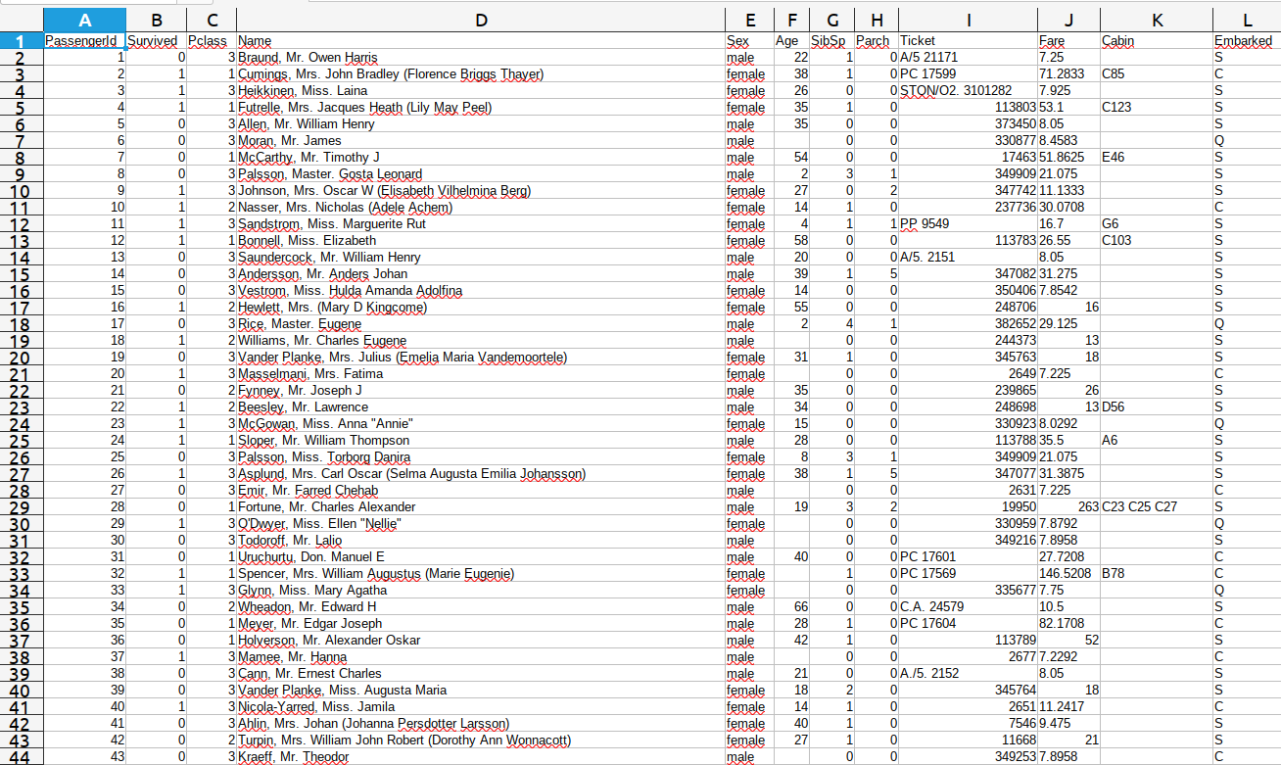Screen dimensions: 1281x765
Task: Select the Embarked header cell
Action: 1246,41
